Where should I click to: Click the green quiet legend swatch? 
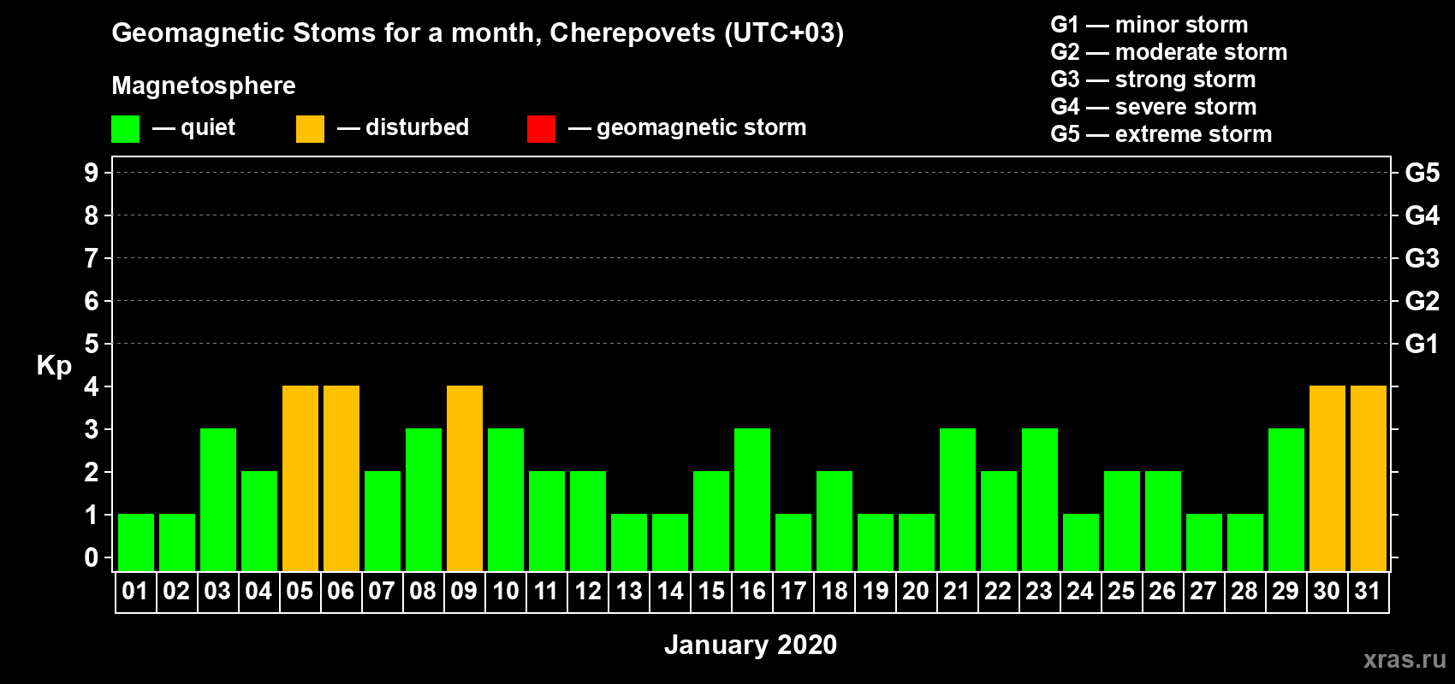click(x=125, y=129)
